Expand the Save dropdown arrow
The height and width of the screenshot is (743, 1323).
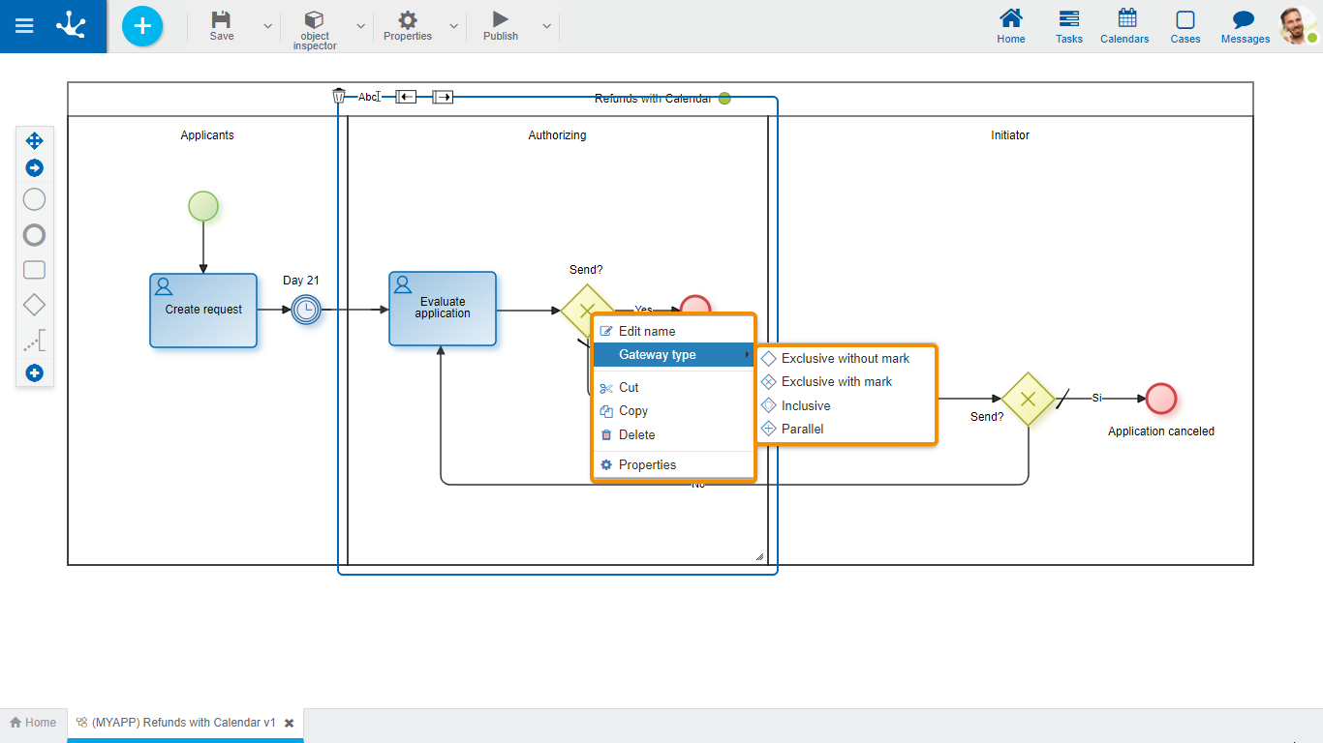[267, 26]
